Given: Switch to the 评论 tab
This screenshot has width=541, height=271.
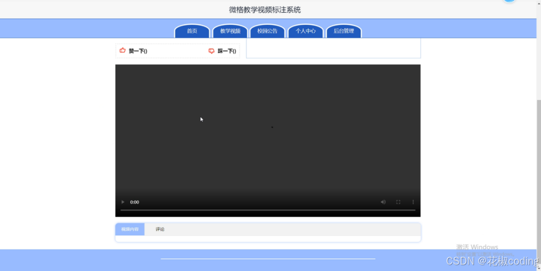Looking at the screenshot, I should pyautogui.click(x=160, y=229).
